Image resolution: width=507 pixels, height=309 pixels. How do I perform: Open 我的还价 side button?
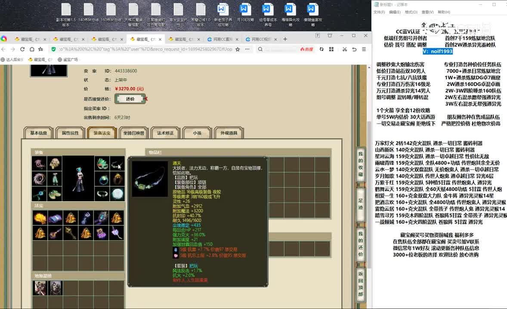(361, 244)
